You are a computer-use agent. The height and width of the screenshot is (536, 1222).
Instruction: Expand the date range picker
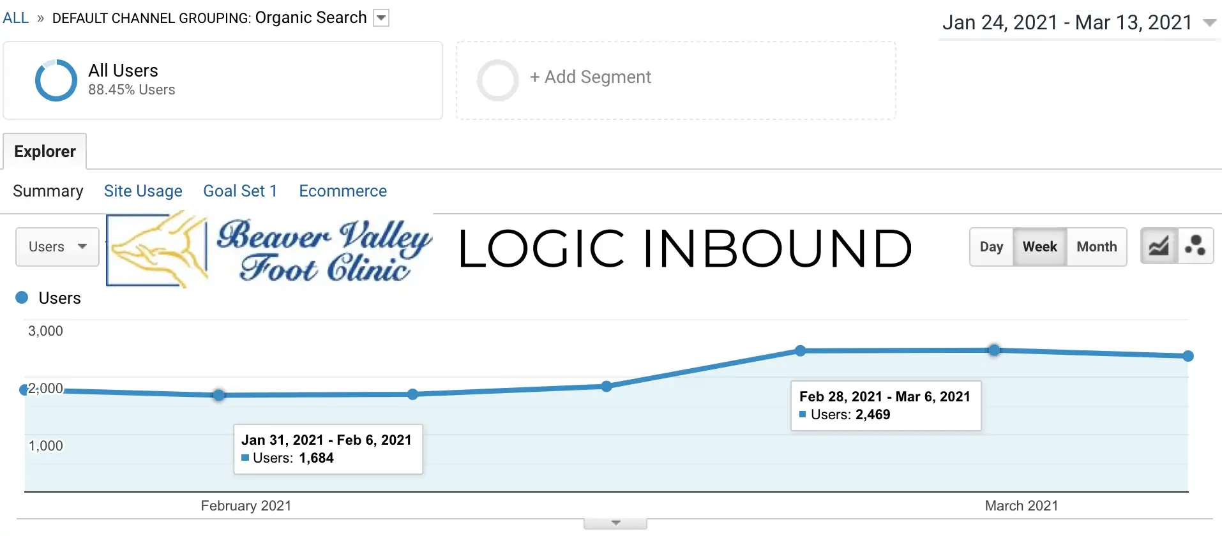(x=1209, y=22)
